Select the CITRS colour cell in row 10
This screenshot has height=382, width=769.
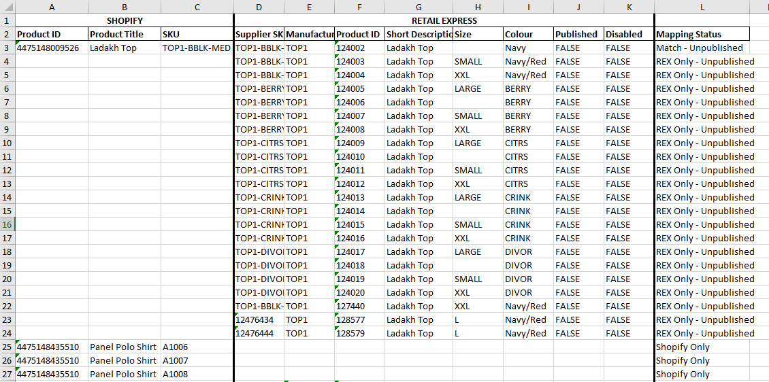coord(529,143)
